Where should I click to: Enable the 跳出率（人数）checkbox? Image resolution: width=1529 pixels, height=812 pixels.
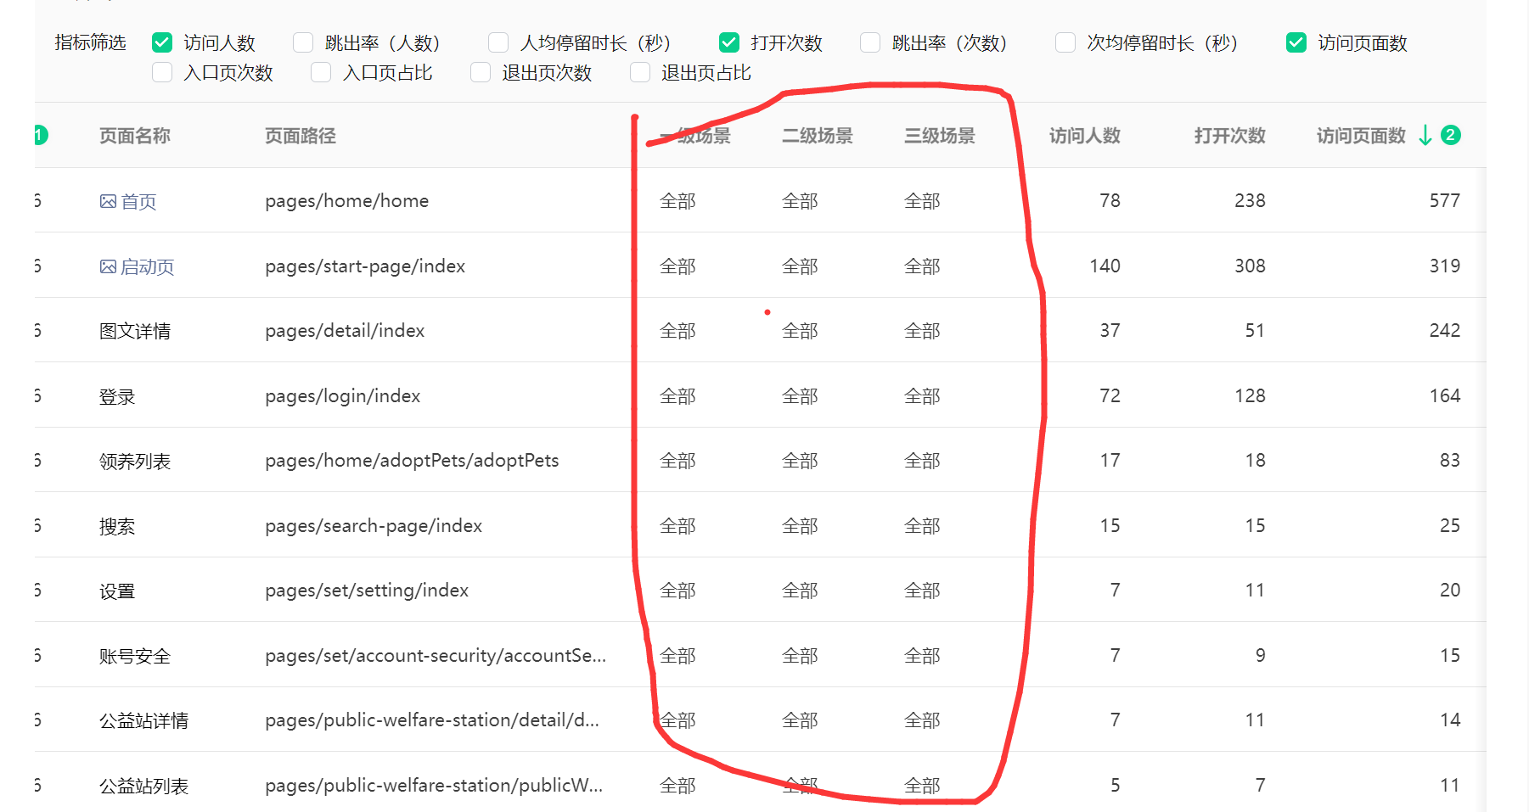point(303,42)
